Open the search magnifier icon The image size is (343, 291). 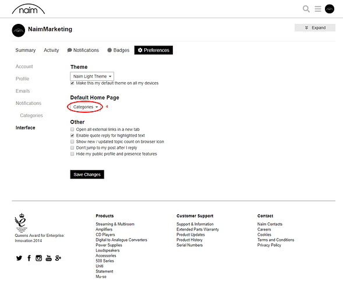[x=306, y=9]
